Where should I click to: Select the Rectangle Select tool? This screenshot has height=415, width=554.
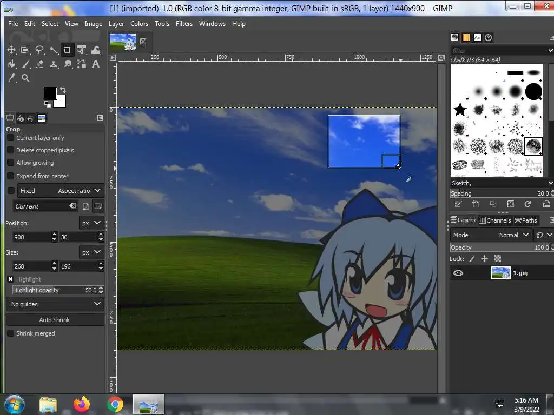click(x=25, y=50)
